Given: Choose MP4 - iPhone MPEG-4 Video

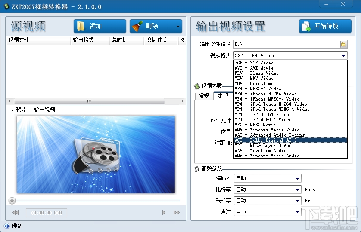Looking at the screenshot, I should (x=290, y=99).
